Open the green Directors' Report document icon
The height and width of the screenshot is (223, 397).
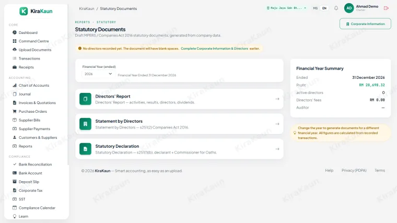click(x=85, y=99)
